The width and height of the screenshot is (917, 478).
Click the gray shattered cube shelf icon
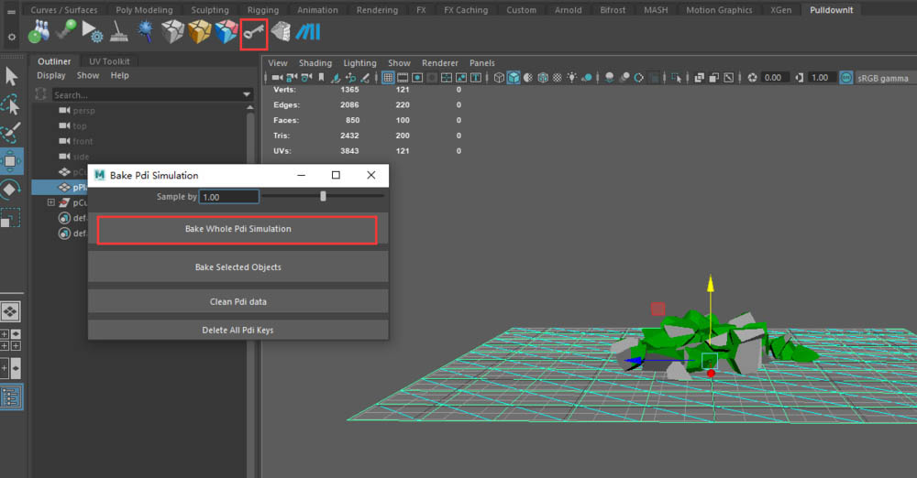coord(172,34)
